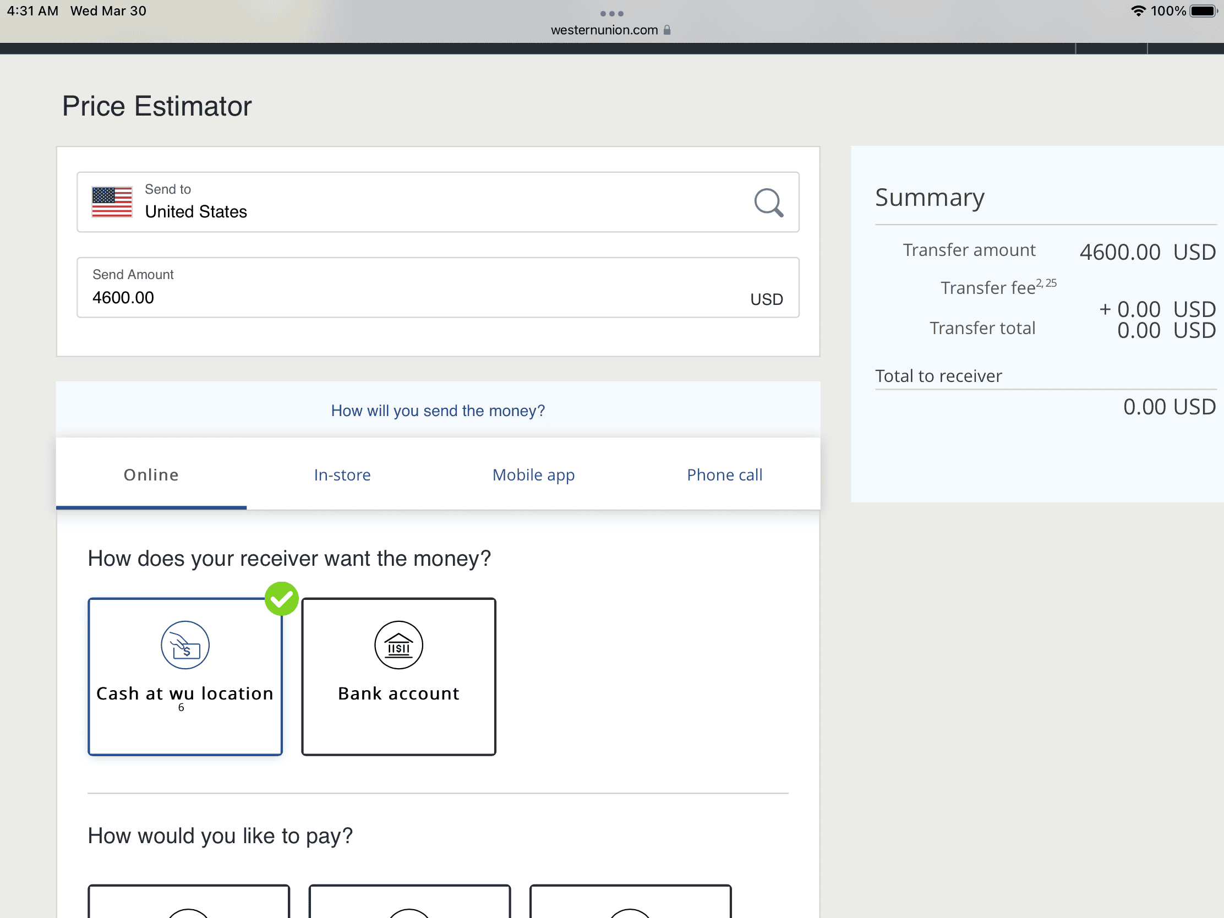The height and width of the screenshot is (918, 1224).
Task: Tap How will you send the money?
Action: (438, 411)
